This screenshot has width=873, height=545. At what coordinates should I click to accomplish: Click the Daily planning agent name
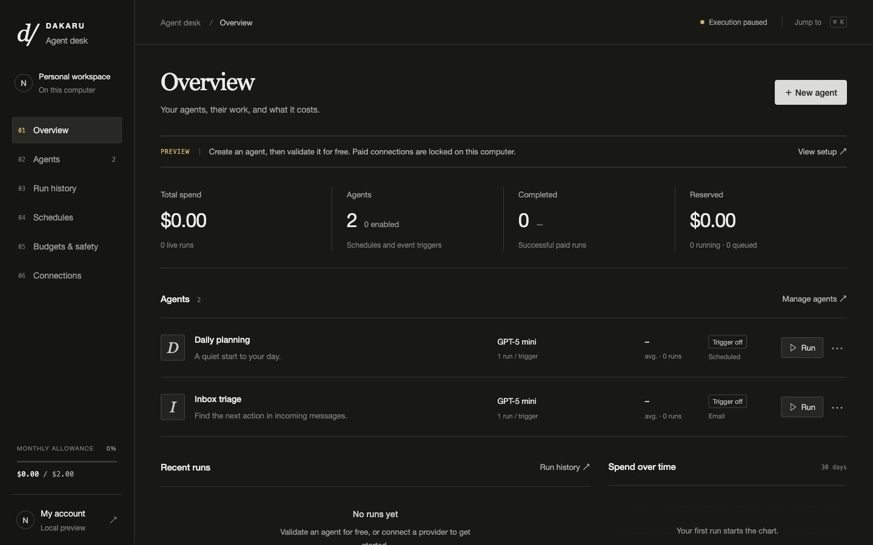click(222, 340)
